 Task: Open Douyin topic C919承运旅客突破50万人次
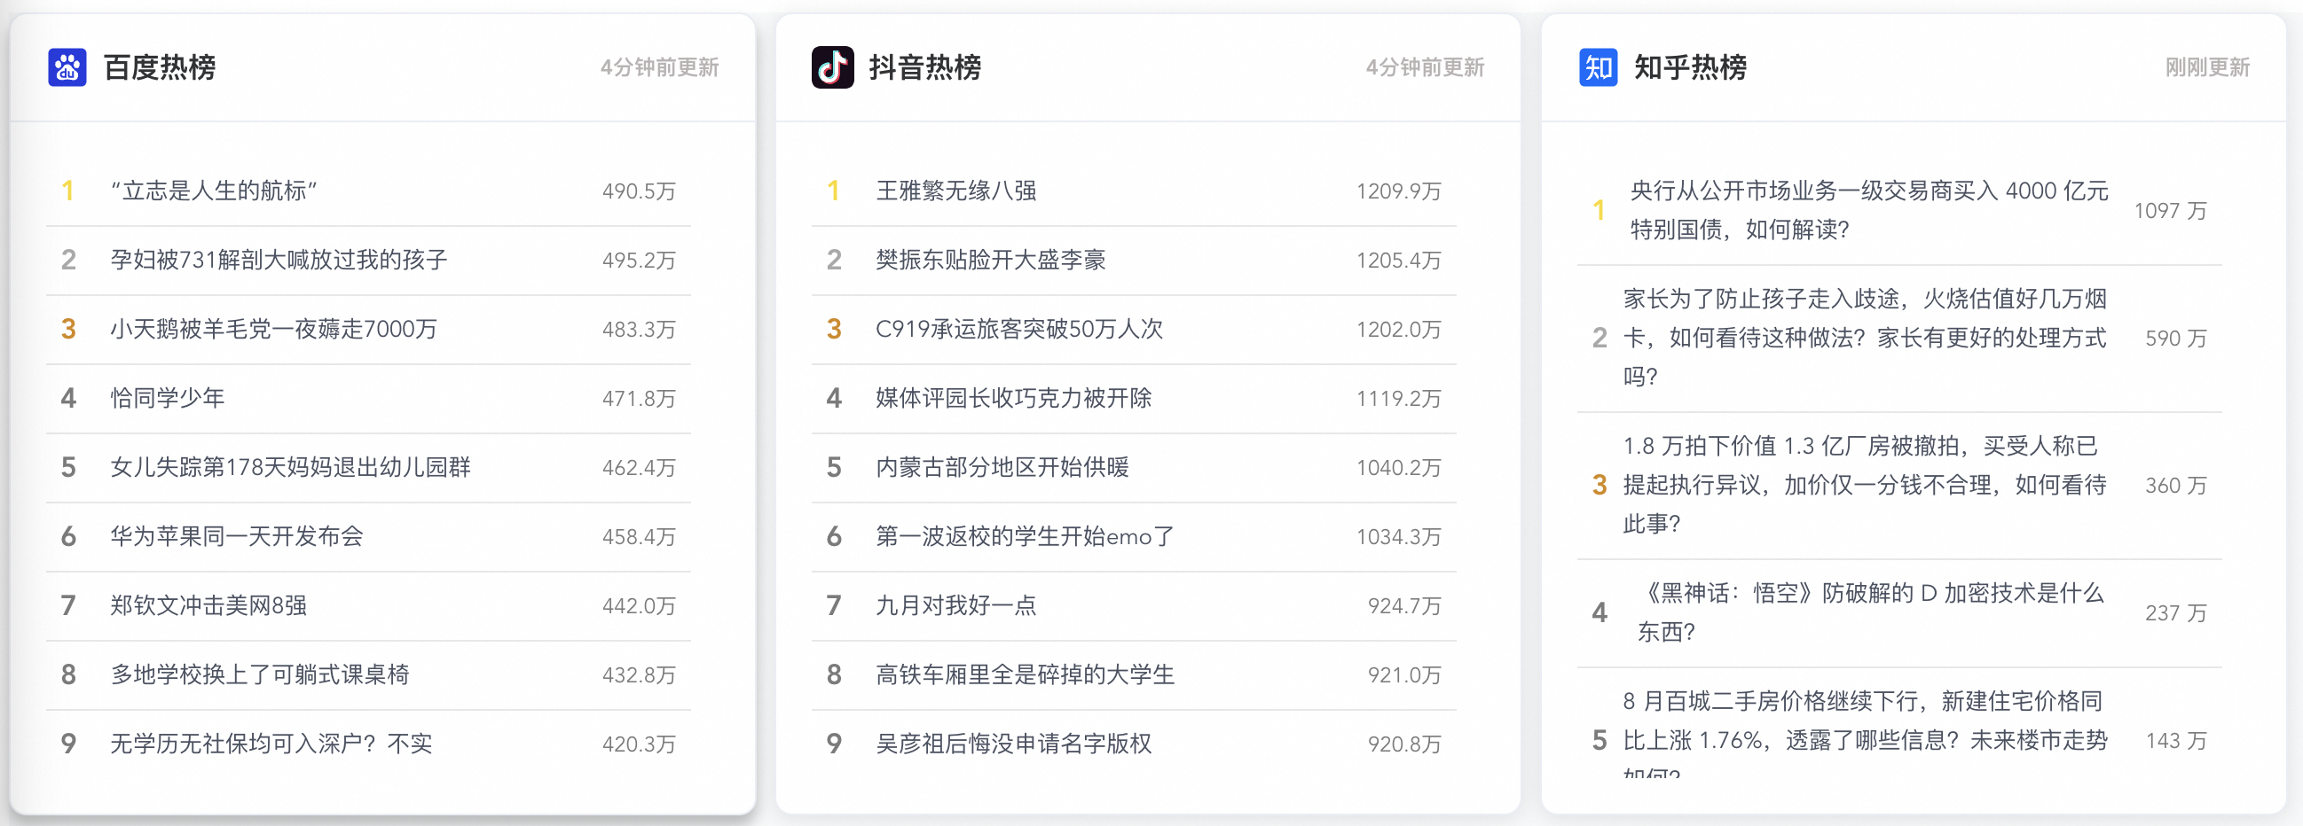[1019, 330]
